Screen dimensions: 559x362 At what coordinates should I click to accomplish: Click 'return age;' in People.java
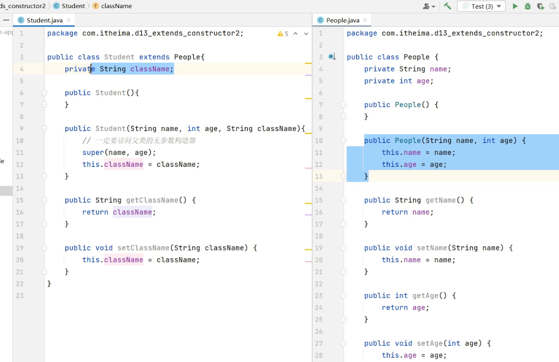click(x=406, y=307)
